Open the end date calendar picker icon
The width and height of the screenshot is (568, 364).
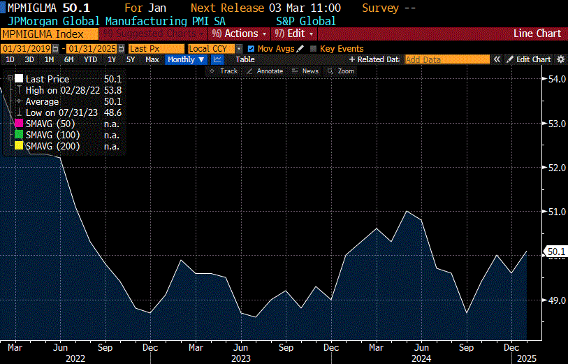point(121,48)
